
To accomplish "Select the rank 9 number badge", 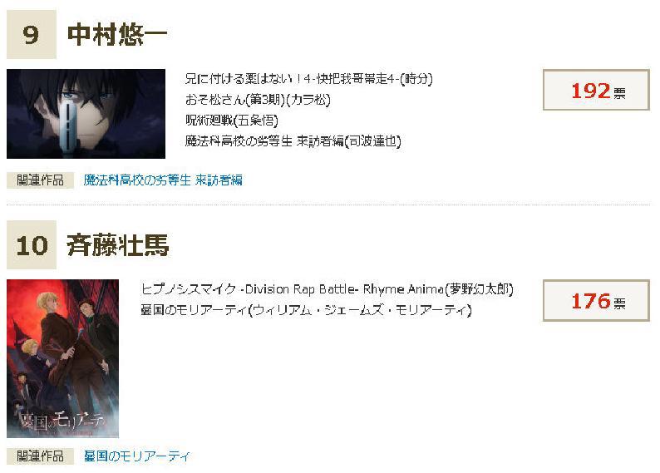I will 32,35.
